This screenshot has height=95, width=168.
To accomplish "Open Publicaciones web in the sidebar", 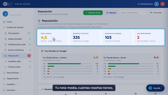I will (x=17, y=45).
